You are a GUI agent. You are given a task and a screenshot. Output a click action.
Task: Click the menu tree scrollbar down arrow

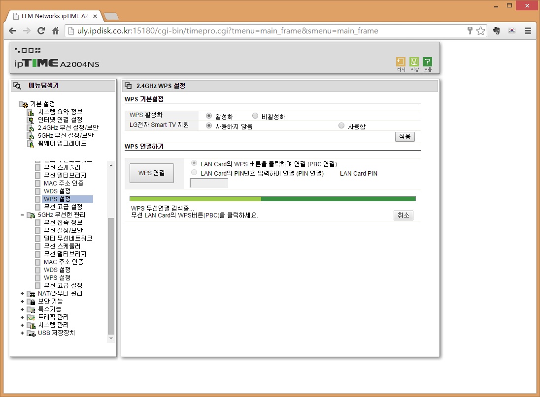click(111, 339)
